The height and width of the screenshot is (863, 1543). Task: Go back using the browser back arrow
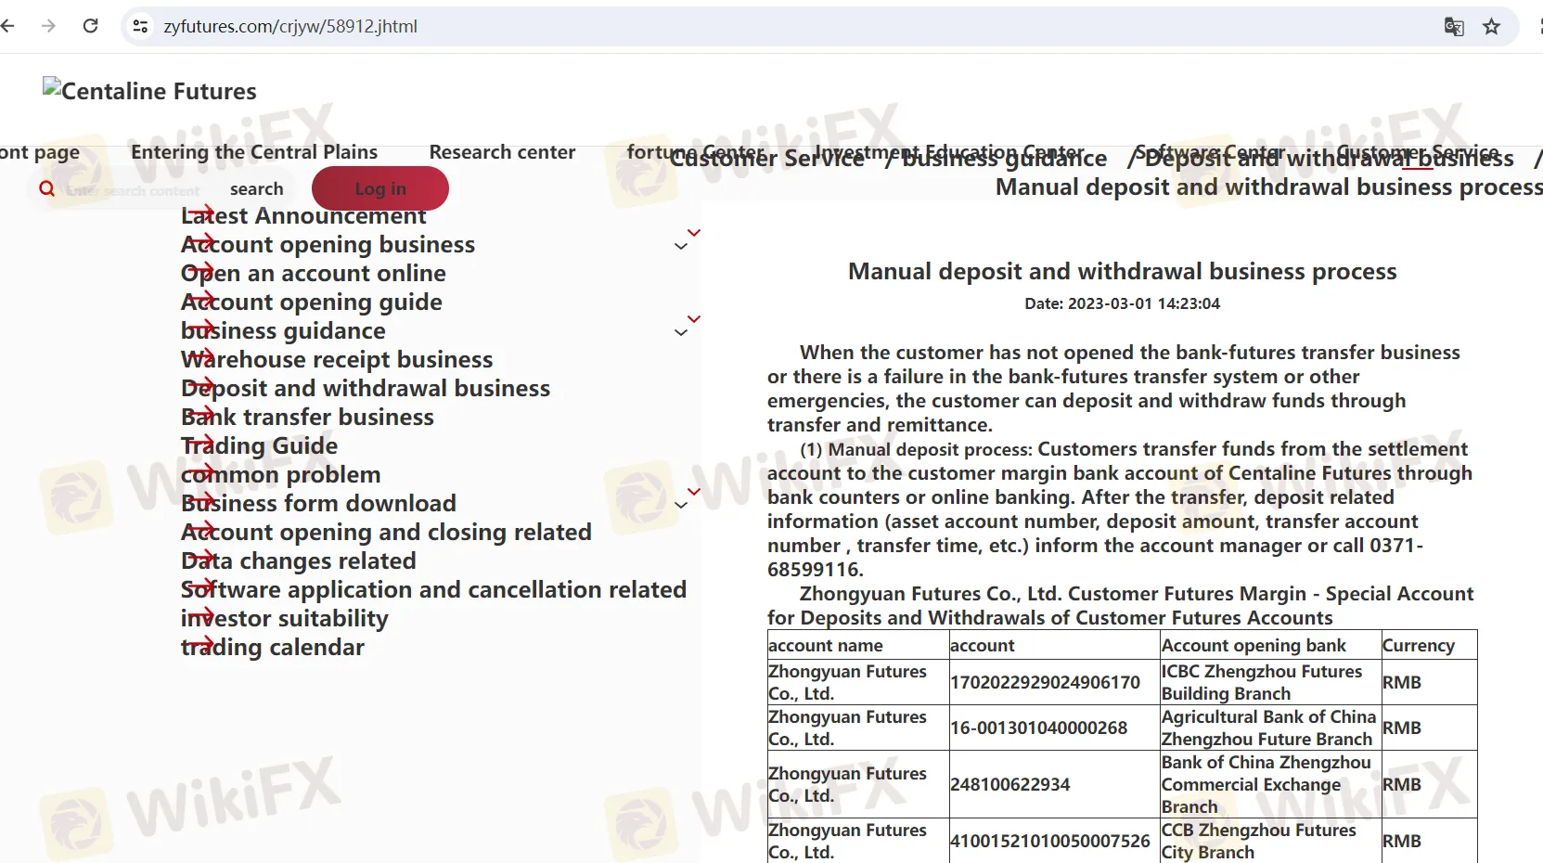pyautogui.click(x=8, y=26)
